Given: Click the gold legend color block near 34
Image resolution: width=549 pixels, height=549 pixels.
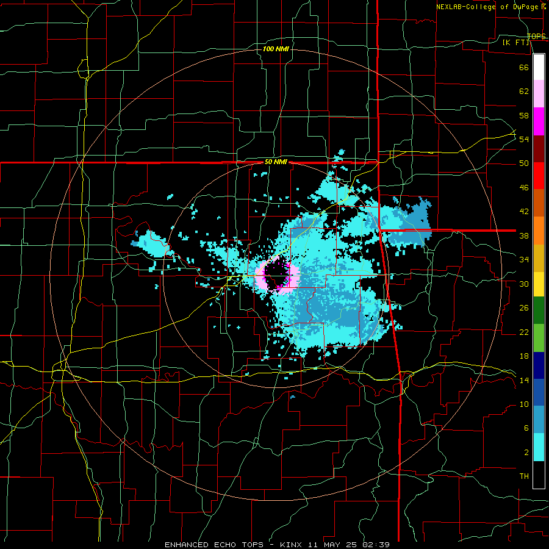Looking at the screenshot, I should (539, 257).
